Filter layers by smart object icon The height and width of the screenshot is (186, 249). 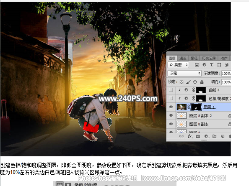[226, 65]
